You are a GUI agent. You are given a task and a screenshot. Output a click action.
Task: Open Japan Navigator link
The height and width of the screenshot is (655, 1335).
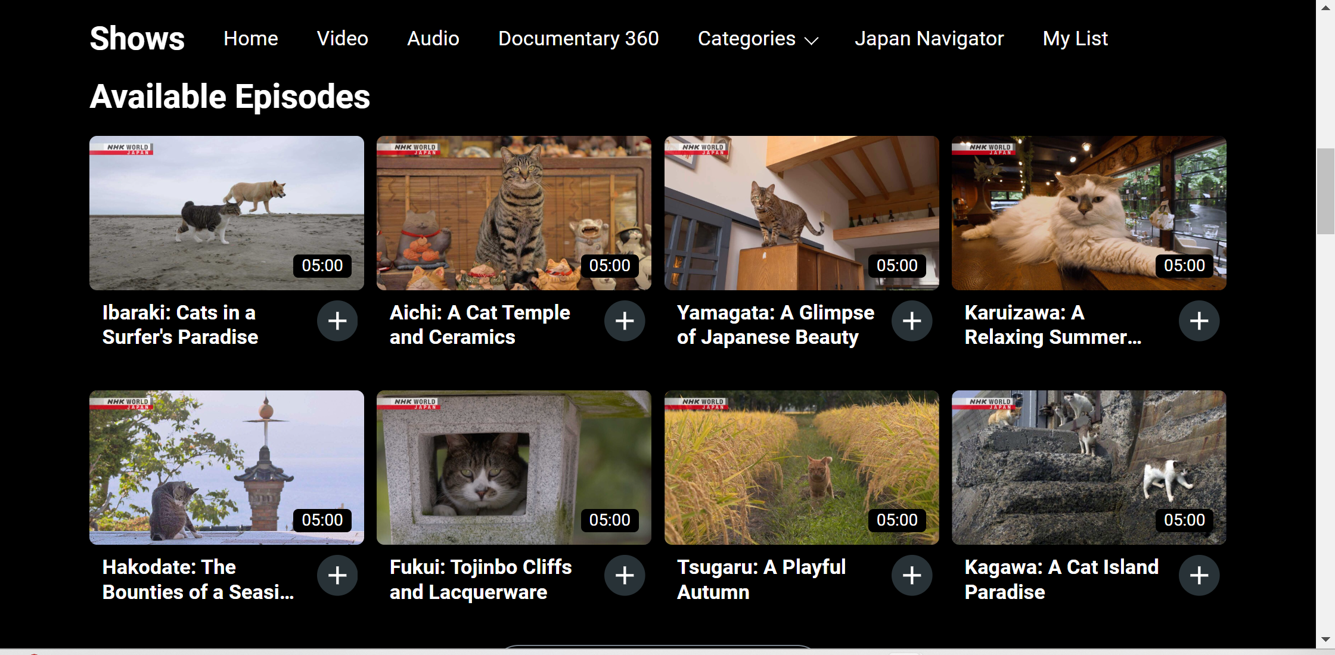[x=929, y=39]
